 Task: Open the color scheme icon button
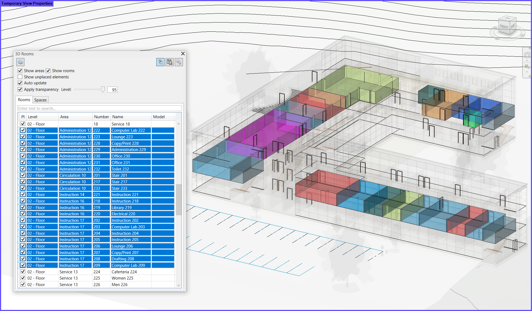pos(170,62)
